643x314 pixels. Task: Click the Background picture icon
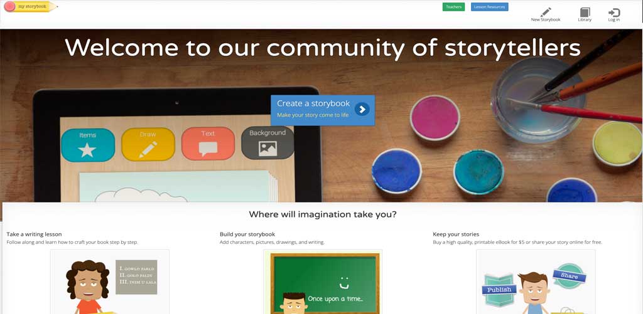[x=267, y=149]
